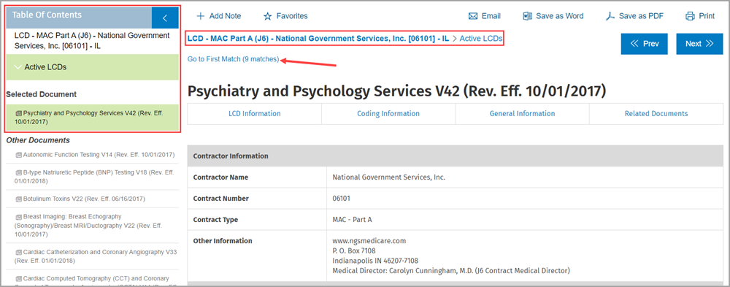This screenshot has height=287, width=730.
Task: Click Selected Document heading
Action: point(41,95)
